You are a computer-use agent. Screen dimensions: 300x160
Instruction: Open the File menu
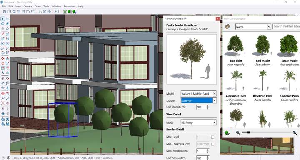[x=4, y=7]
